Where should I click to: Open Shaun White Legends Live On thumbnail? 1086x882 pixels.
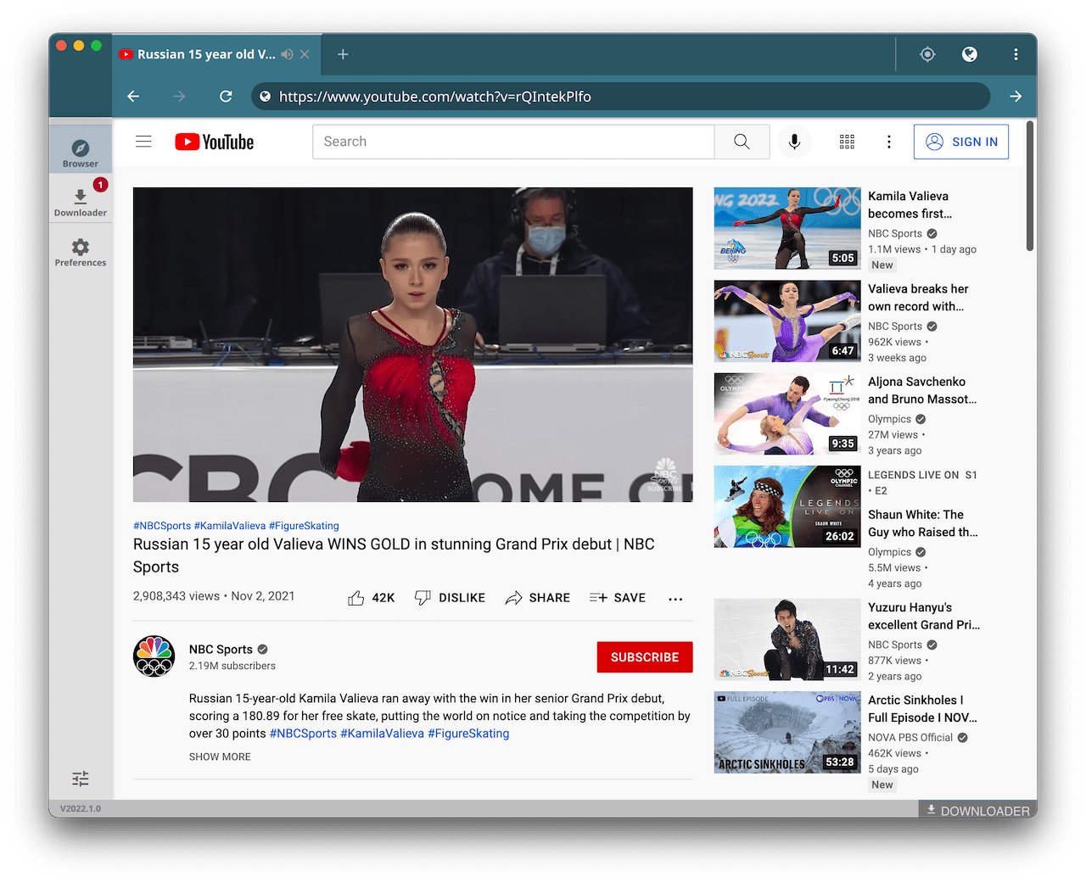click(x=787, y=506)
